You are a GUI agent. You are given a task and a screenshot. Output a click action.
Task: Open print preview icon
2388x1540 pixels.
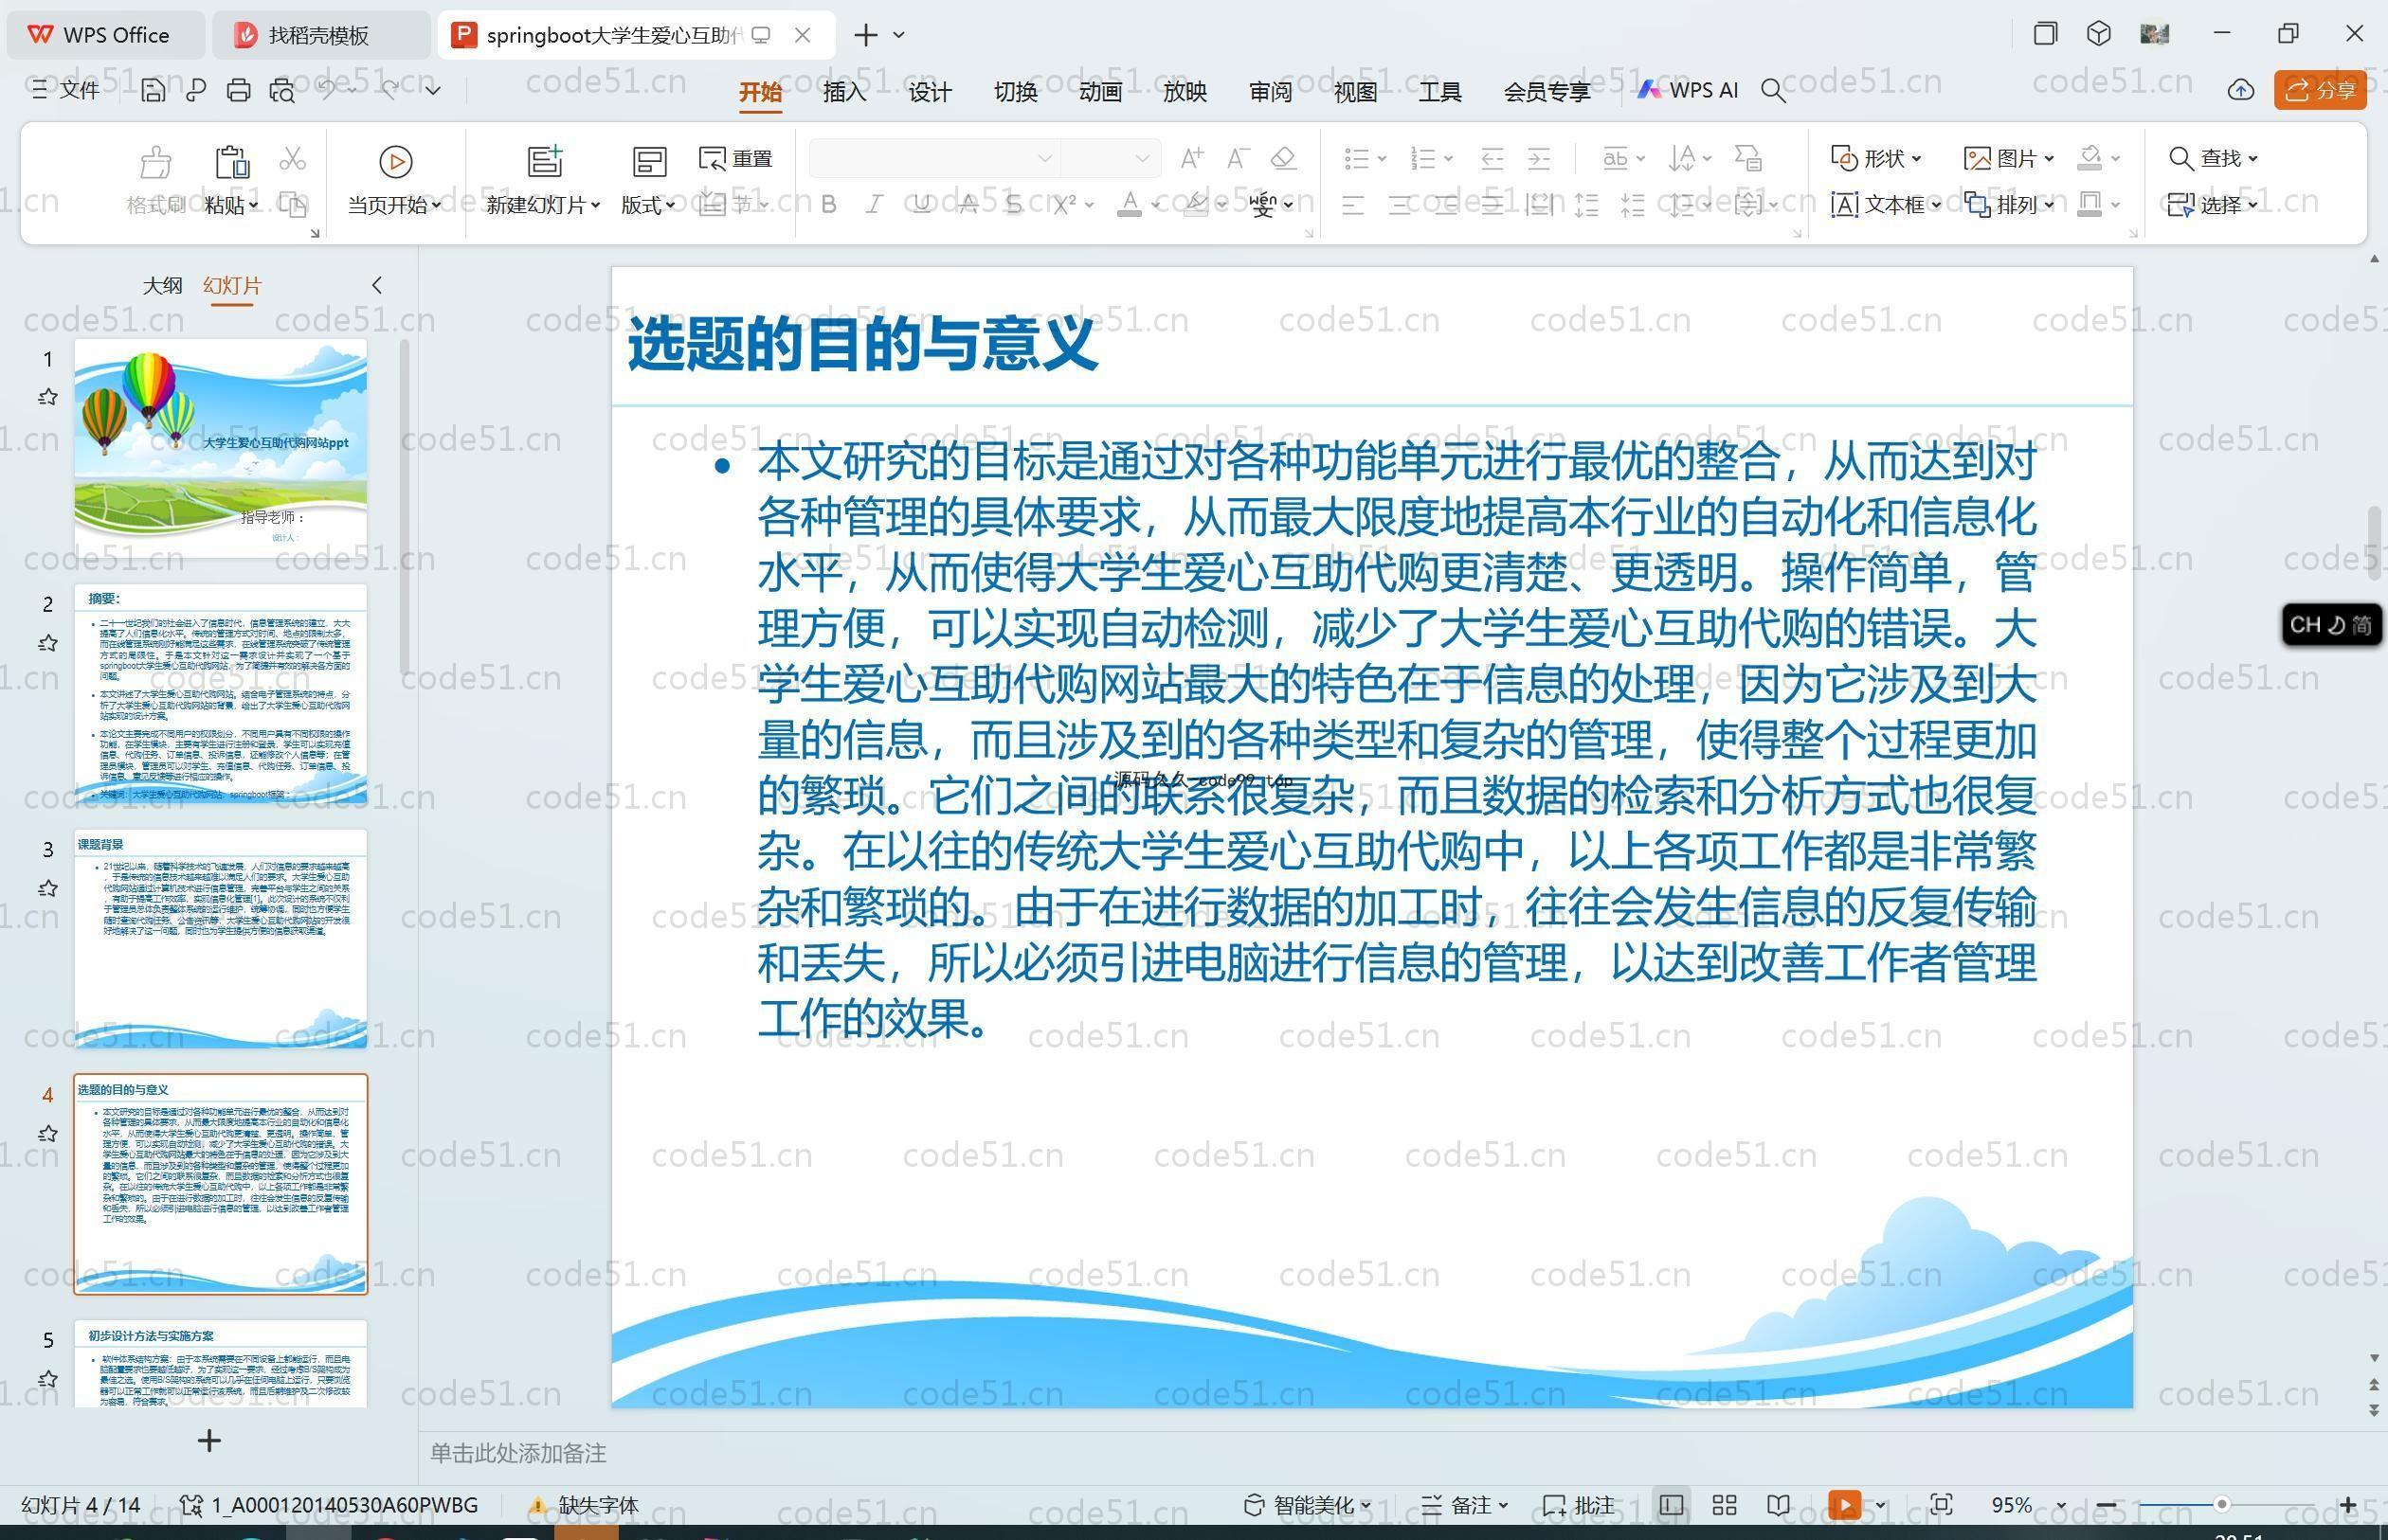(282, 91)
